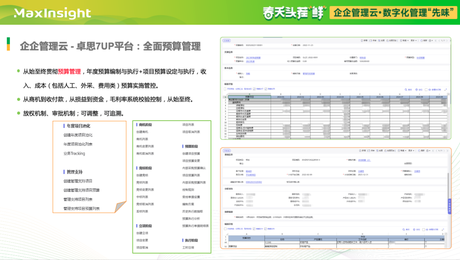The image size is (460, 260).
Task: Open settings gear dropdown in top form toolbar
Action: [x=431, y=41]
